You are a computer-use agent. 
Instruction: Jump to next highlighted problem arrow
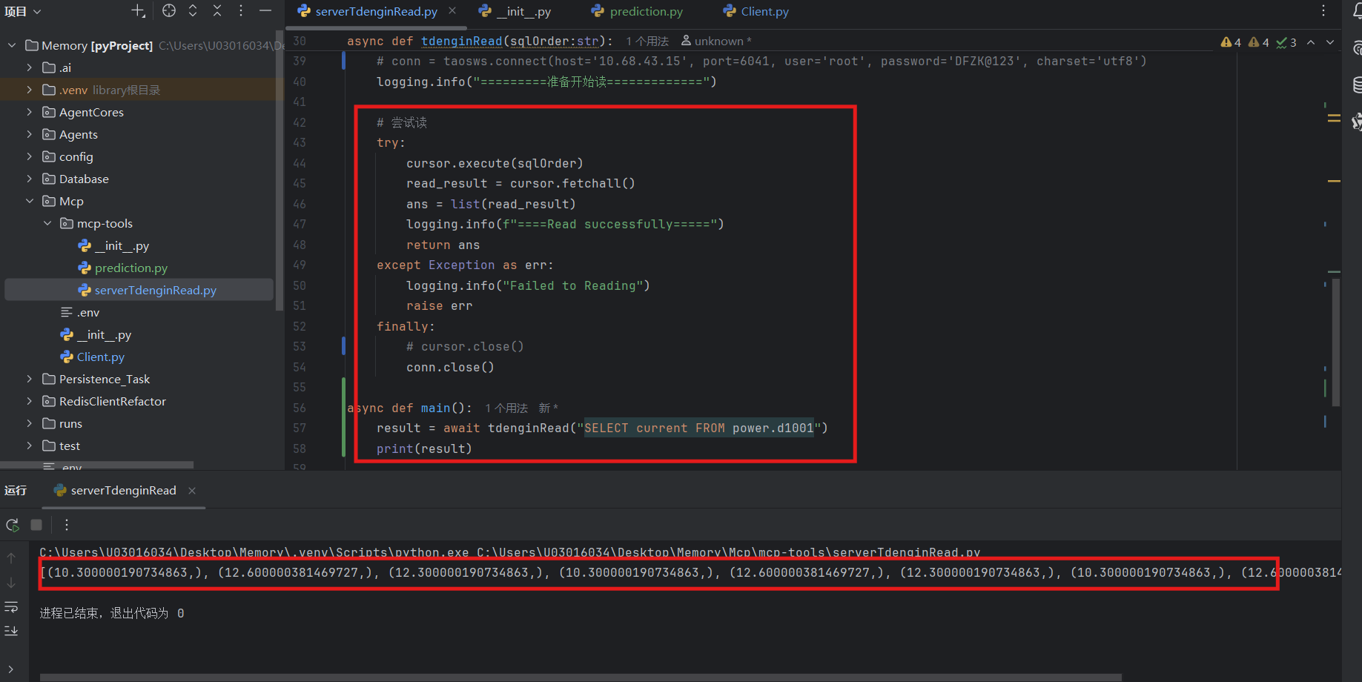[x=1330, y=42]
